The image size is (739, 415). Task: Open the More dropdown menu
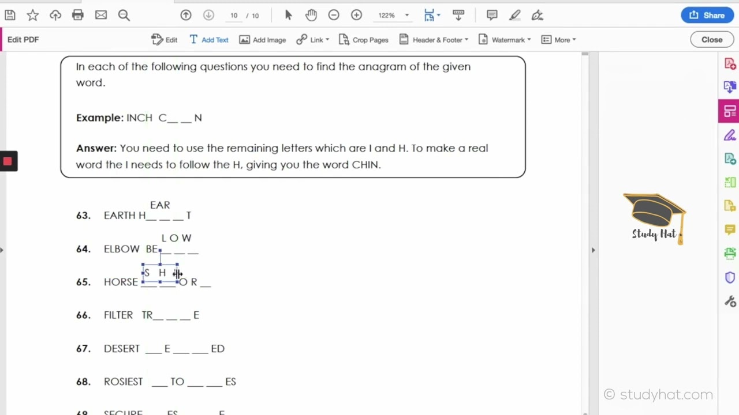point(558,40)
